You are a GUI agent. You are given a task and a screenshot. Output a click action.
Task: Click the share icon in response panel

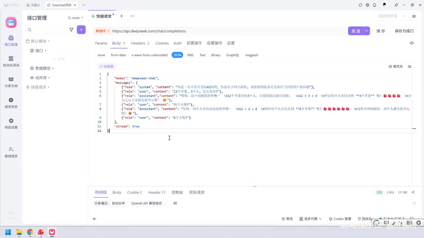click(x=413, y=192)
